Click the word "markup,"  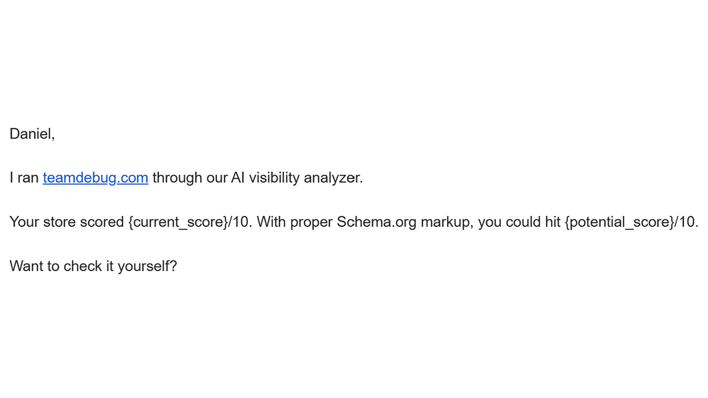click(x=447, y=222)
